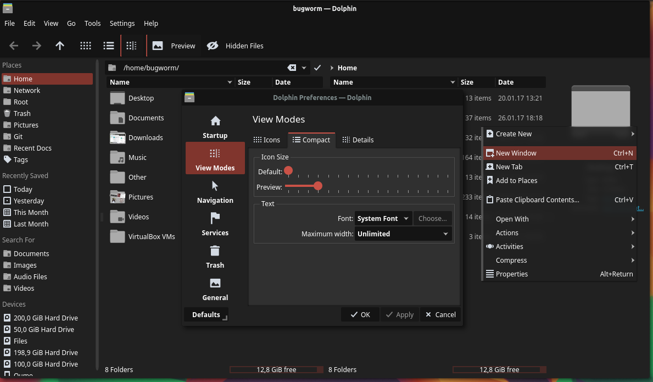Open the Settings menu
653x382 pixels.
tap(122, 23)
